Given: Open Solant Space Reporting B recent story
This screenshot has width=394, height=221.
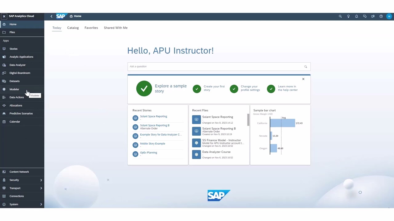Looking at the screenshot, I should [155, 126].
